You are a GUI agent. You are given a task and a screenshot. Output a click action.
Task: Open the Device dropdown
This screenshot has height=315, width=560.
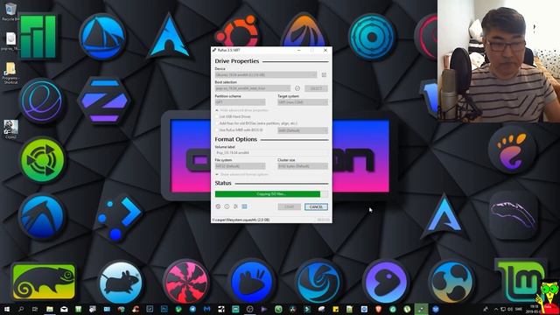[266, 74]
